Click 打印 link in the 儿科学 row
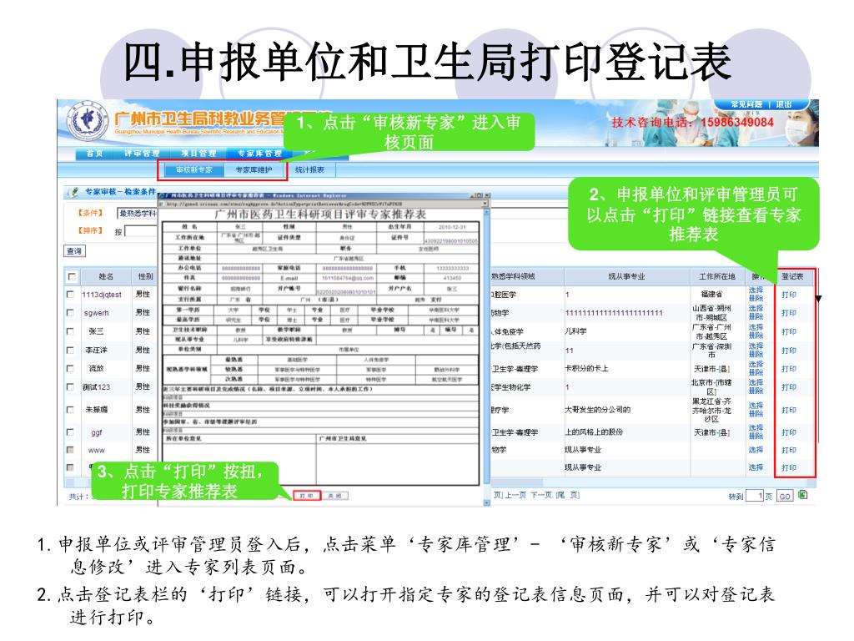 789,331
